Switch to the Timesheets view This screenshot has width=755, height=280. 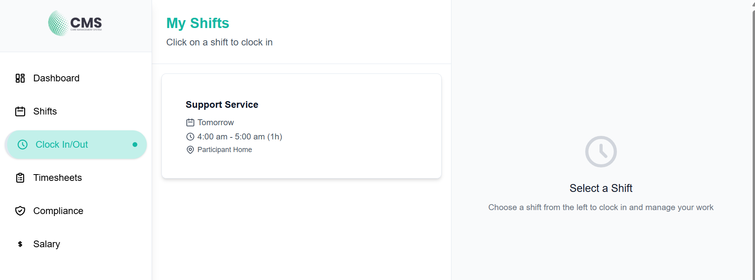coord(58,178)
